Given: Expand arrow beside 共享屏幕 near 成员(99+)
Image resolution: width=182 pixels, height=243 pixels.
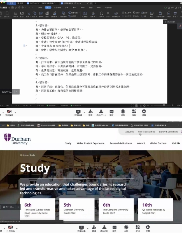Looking at the screenshot, I should 84,113.
